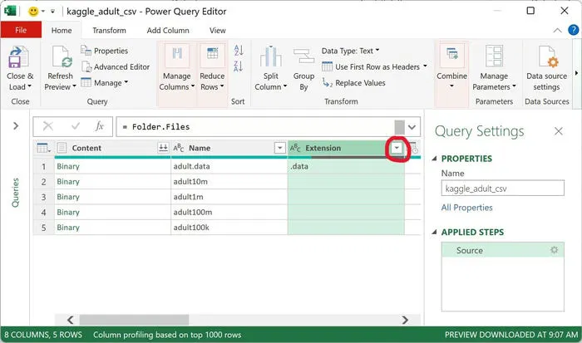This screenshot has width=582, height=343.
Task: Open the Name column filter dropdown
Action: 279,148
